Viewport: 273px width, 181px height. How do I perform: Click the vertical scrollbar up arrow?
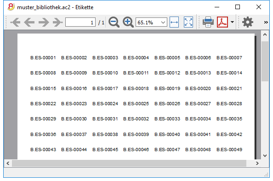pos(265,34)
